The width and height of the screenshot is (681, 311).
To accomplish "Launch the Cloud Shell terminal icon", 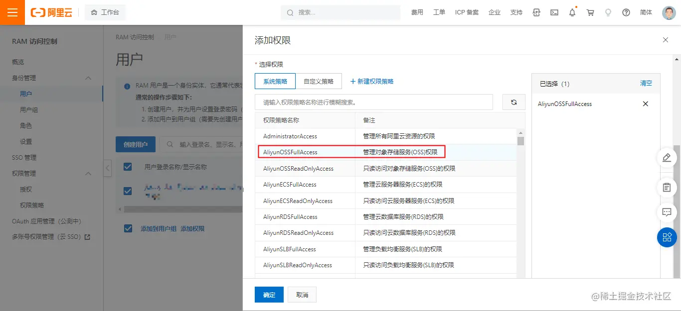I will 554,12.
